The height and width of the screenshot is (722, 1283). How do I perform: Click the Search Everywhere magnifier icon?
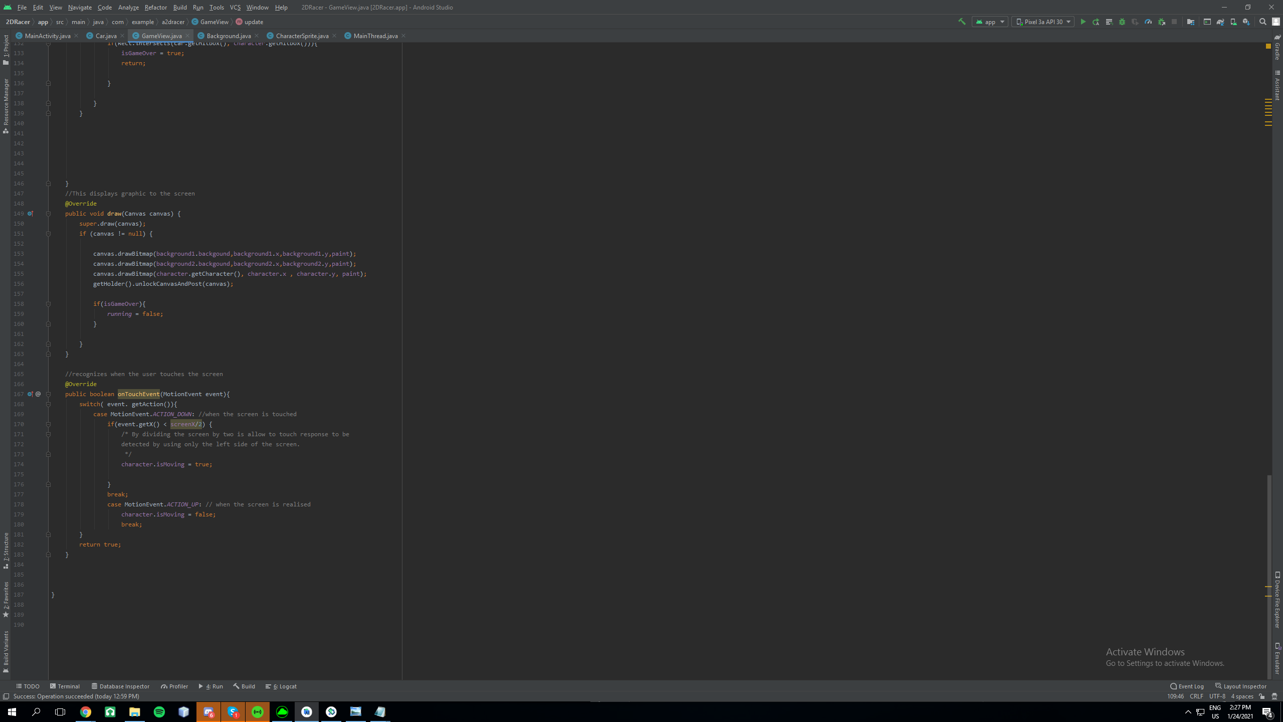pos(1262,22)
